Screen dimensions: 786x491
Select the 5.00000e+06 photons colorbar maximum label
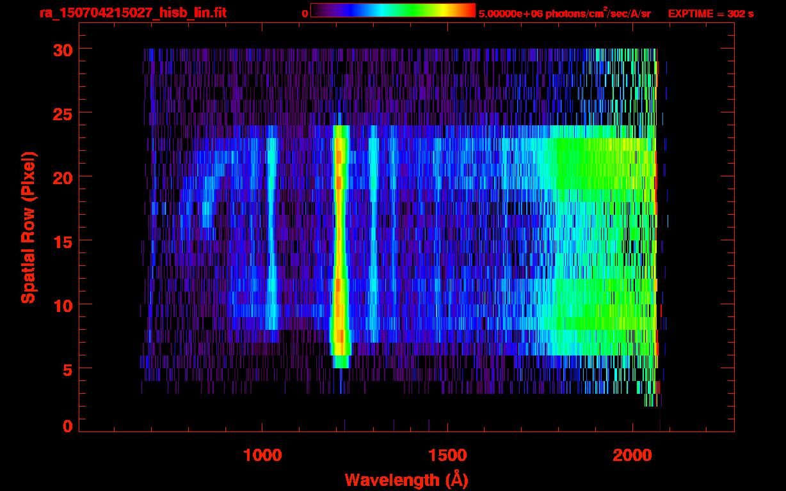pos(565,13)
